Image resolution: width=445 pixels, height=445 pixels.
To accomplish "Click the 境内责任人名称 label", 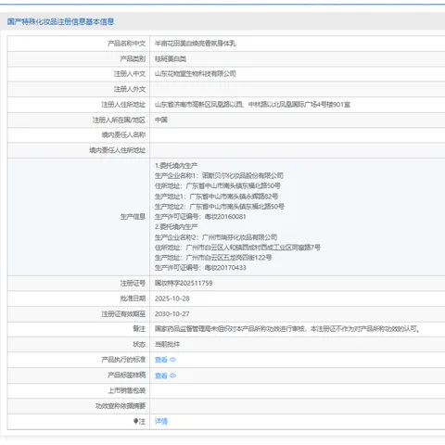I will pyautogui.click(x=123, y=135).
